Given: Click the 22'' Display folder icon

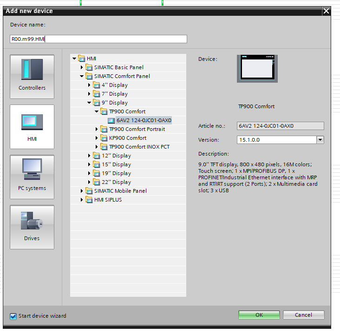Looking at the screenshot, I should [x=97, y=182].
